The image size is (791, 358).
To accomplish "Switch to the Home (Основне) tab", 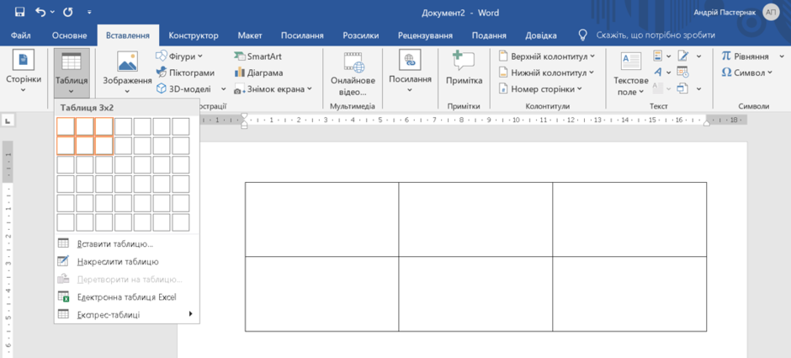I will [70, 35].
